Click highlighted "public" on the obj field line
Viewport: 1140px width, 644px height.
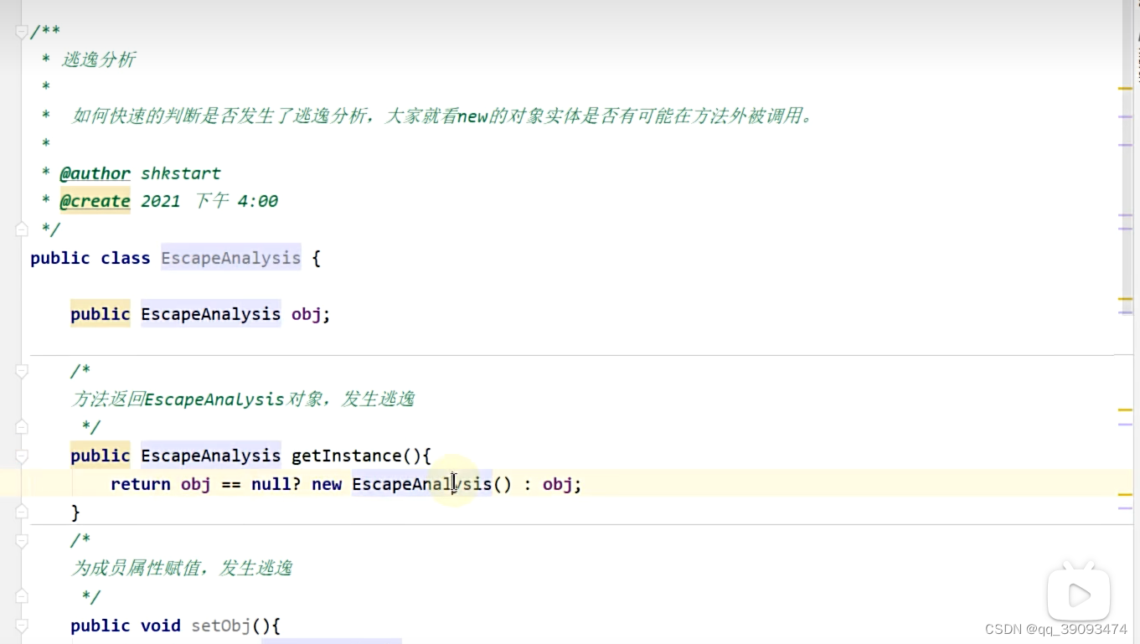(x=100, y=314)
